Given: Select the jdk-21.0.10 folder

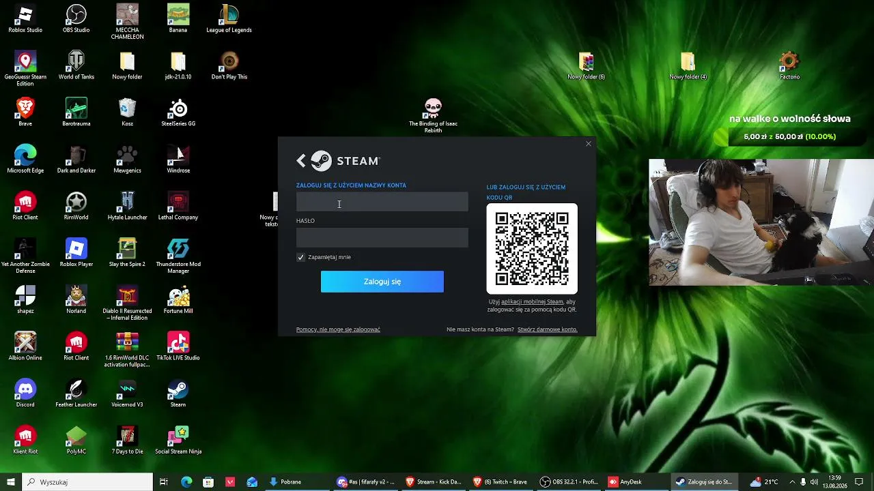Looking at the screenshot, I should click(178, 66).
